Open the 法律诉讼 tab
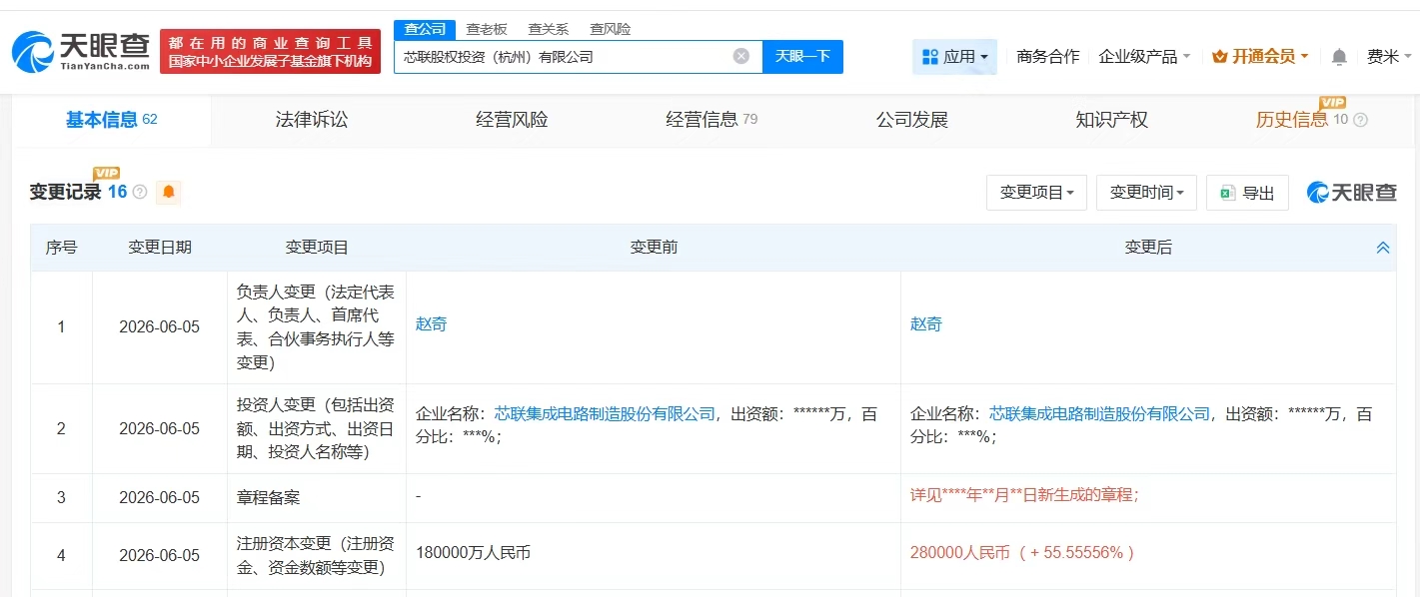The width and height of the screenshot is (1420, 597). tap(312, 120)
